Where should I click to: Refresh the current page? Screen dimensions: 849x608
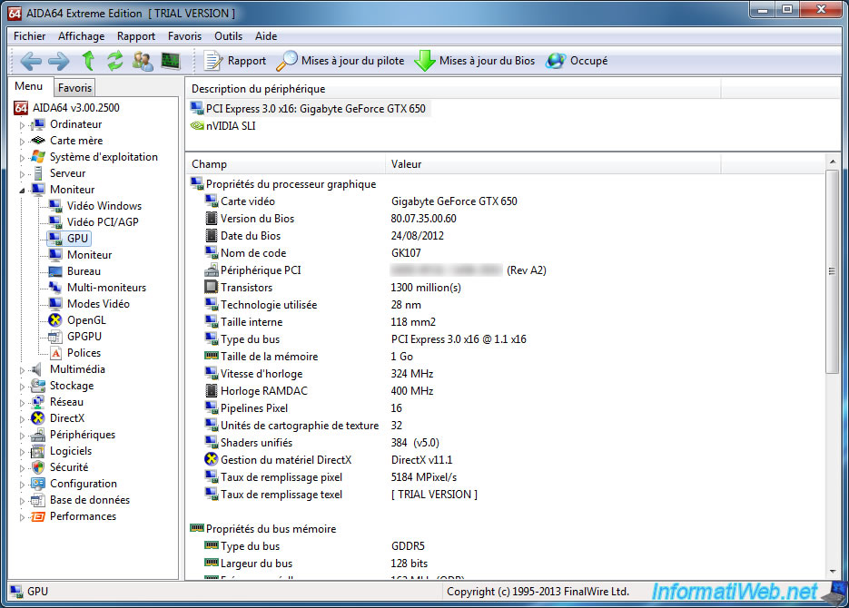click(x=114, y=61)
